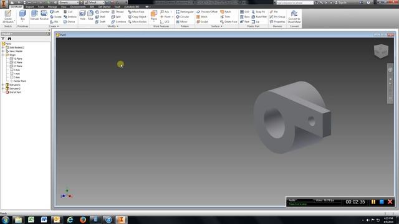Click the Move Face command
Viewport: 399px width, 224px height.
136,12
